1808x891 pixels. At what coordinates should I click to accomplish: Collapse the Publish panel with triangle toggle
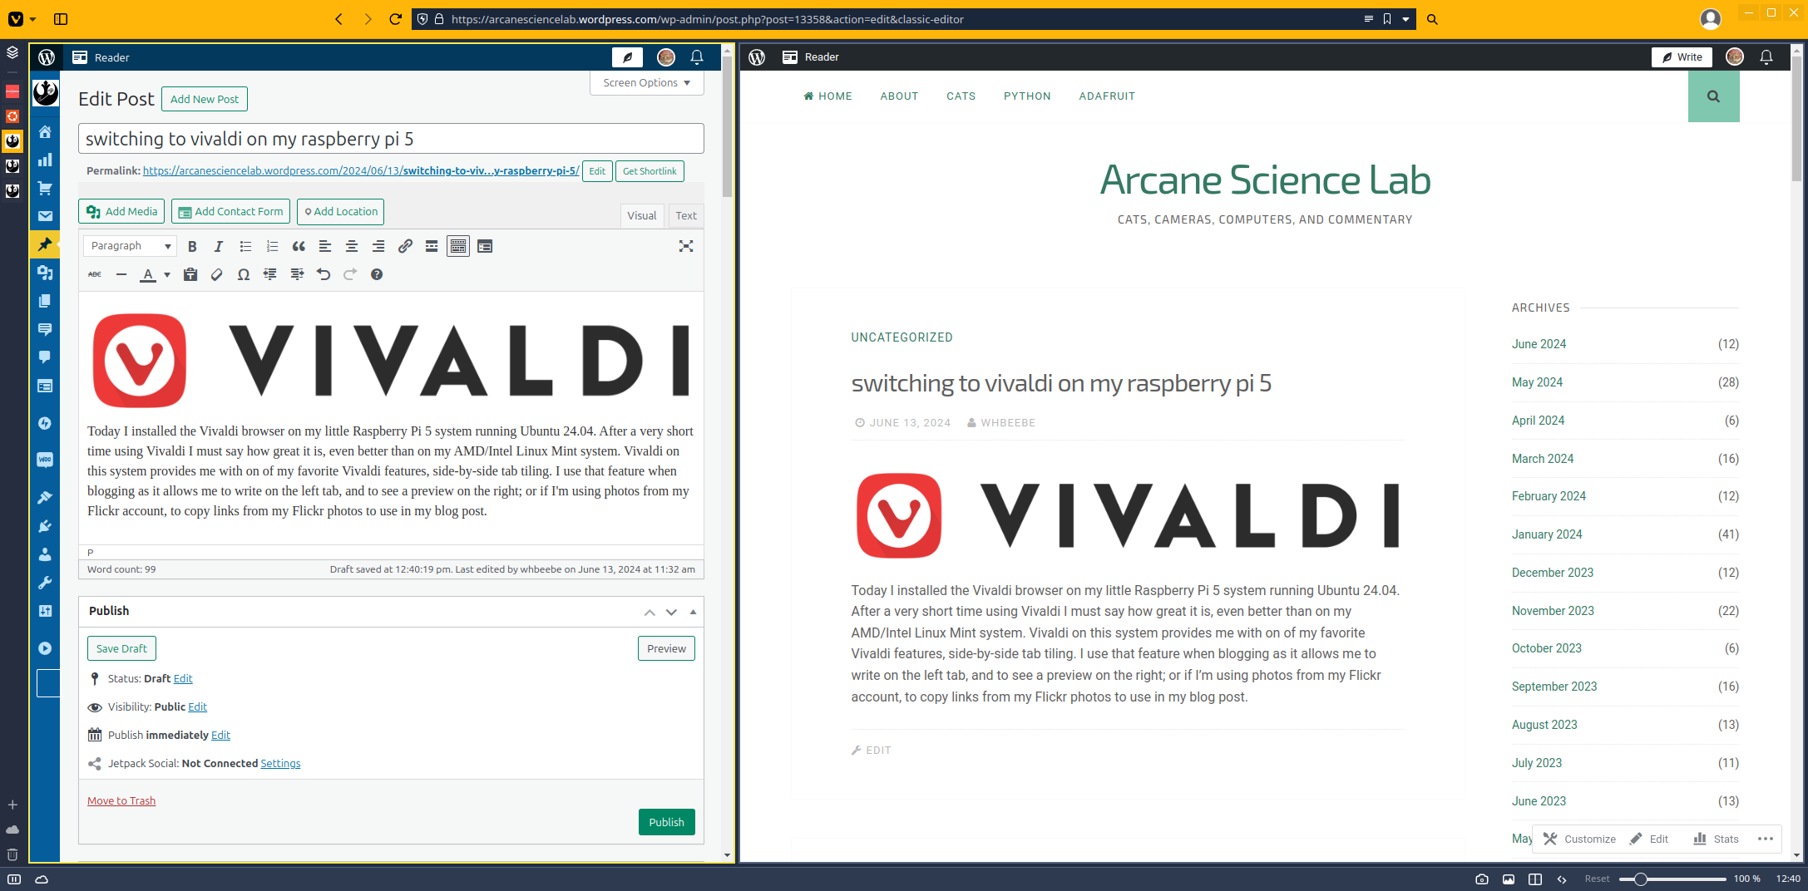pyautogui.click(x=694, y=612)
